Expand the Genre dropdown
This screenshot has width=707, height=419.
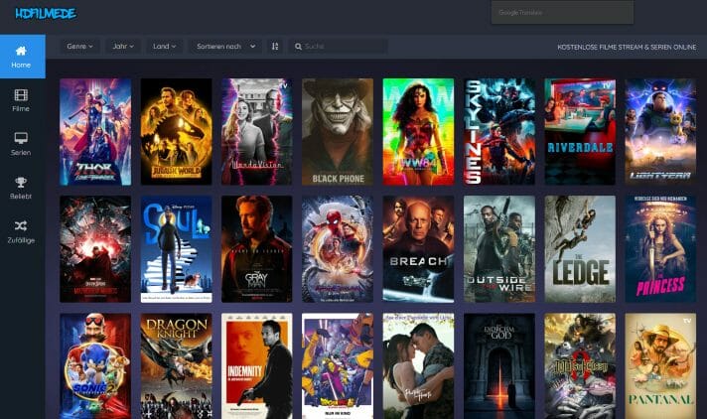coord(79,46)
